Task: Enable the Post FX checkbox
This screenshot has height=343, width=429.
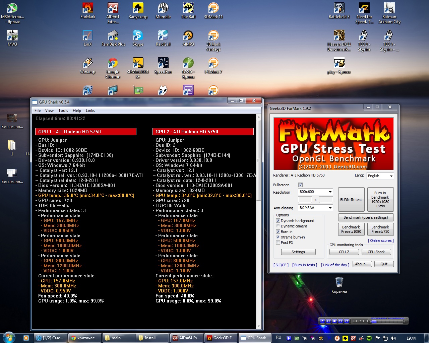Action: [x=278, y=243]
